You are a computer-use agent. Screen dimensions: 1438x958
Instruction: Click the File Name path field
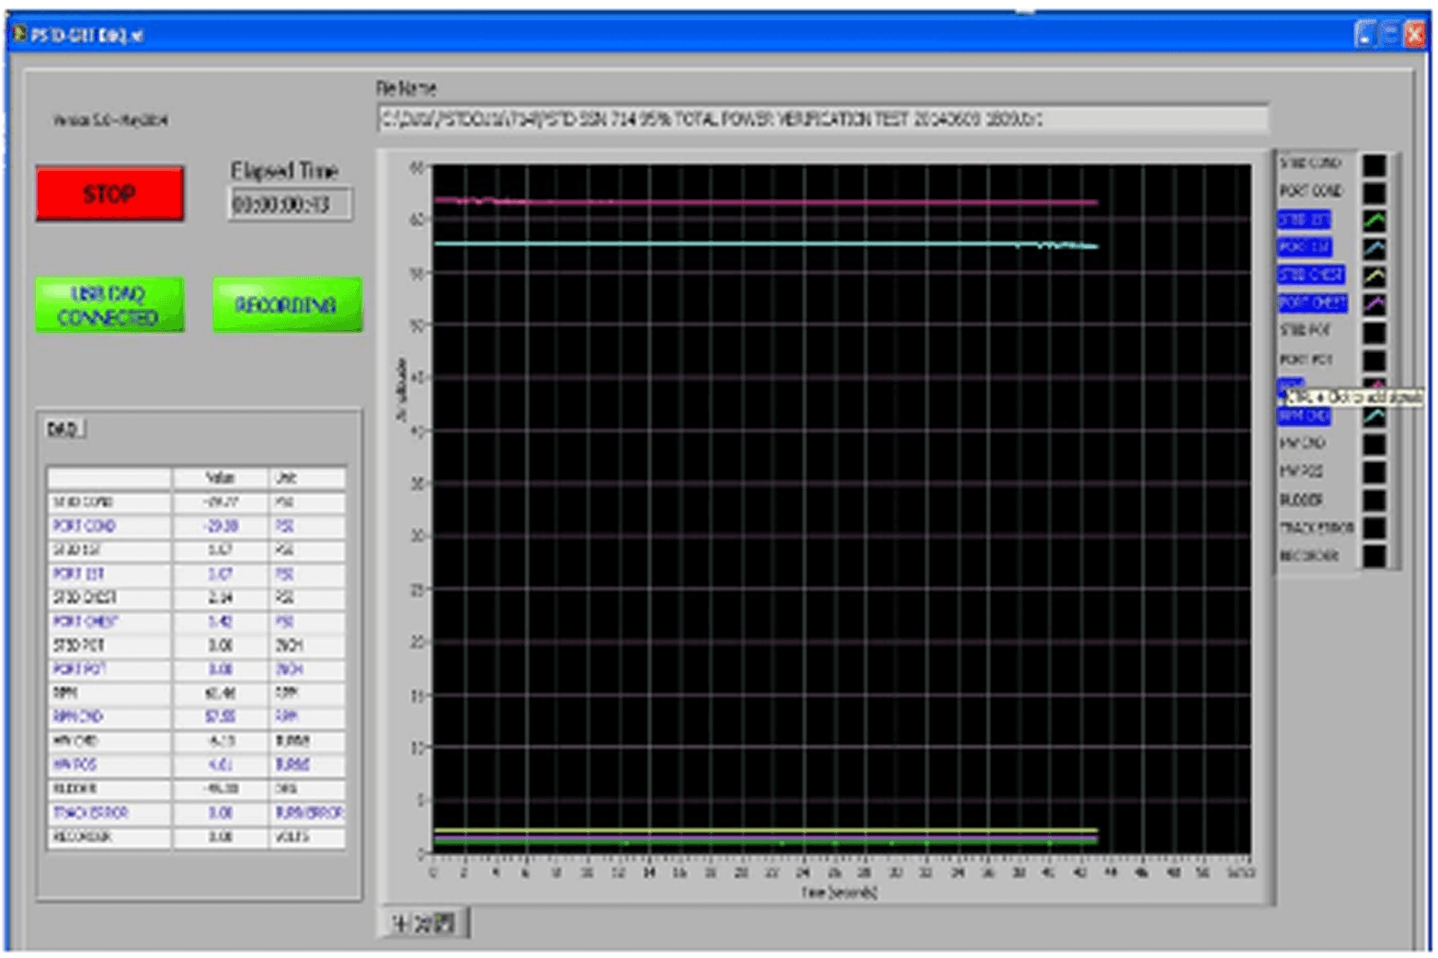[x=822, y=120]
